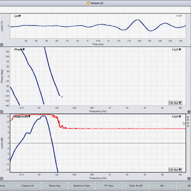
Task: Click the Reset Avg button
Action: [x=54, y=186]
